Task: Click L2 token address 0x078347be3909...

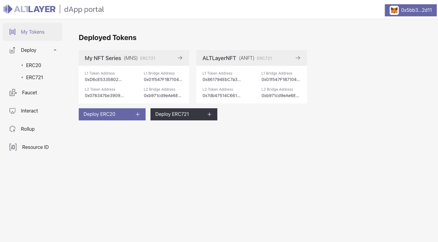Action: click(x=104, y=96)
